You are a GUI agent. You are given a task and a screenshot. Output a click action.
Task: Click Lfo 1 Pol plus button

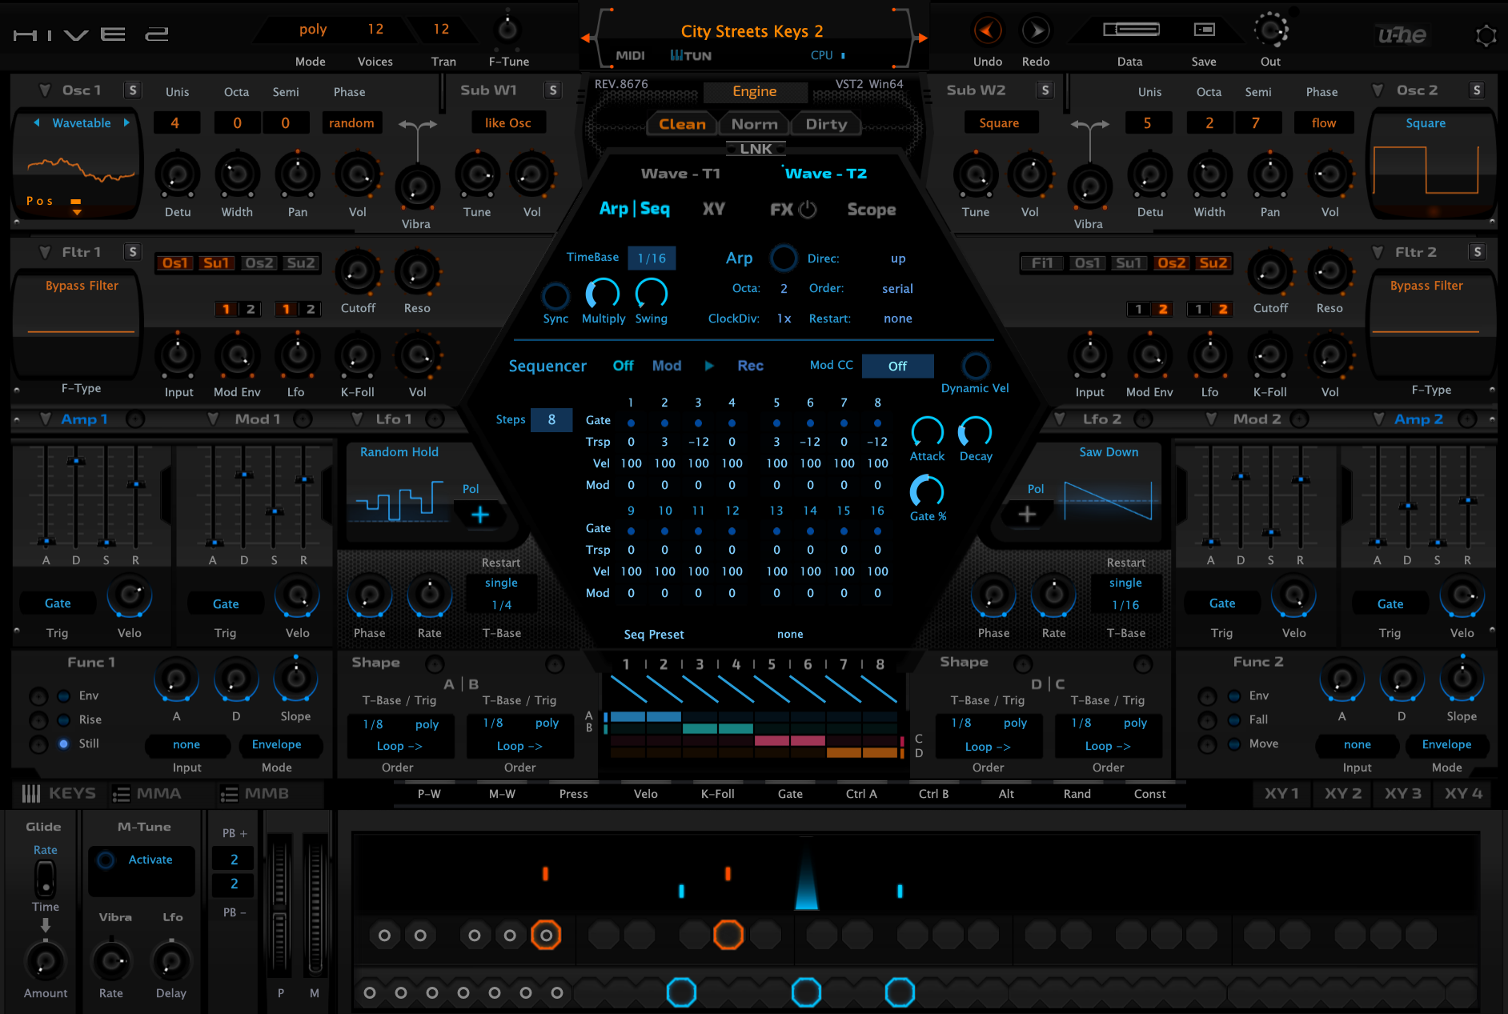click(x=479, y=515)
